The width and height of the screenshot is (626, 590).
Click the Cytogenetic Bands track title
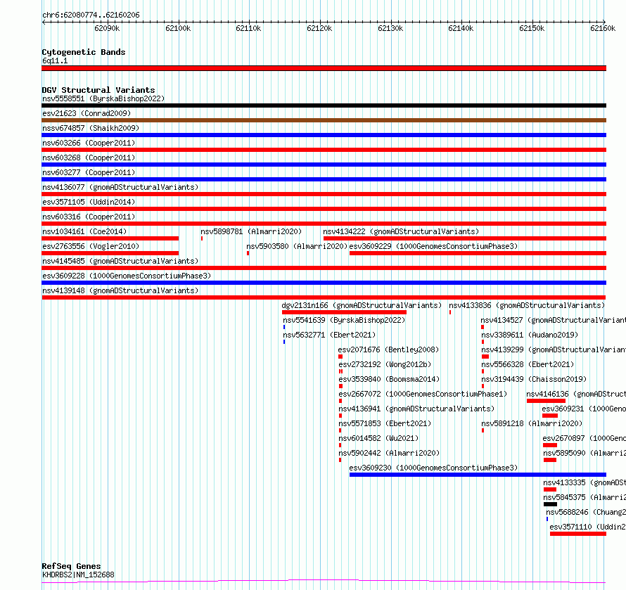pos(84,52)
